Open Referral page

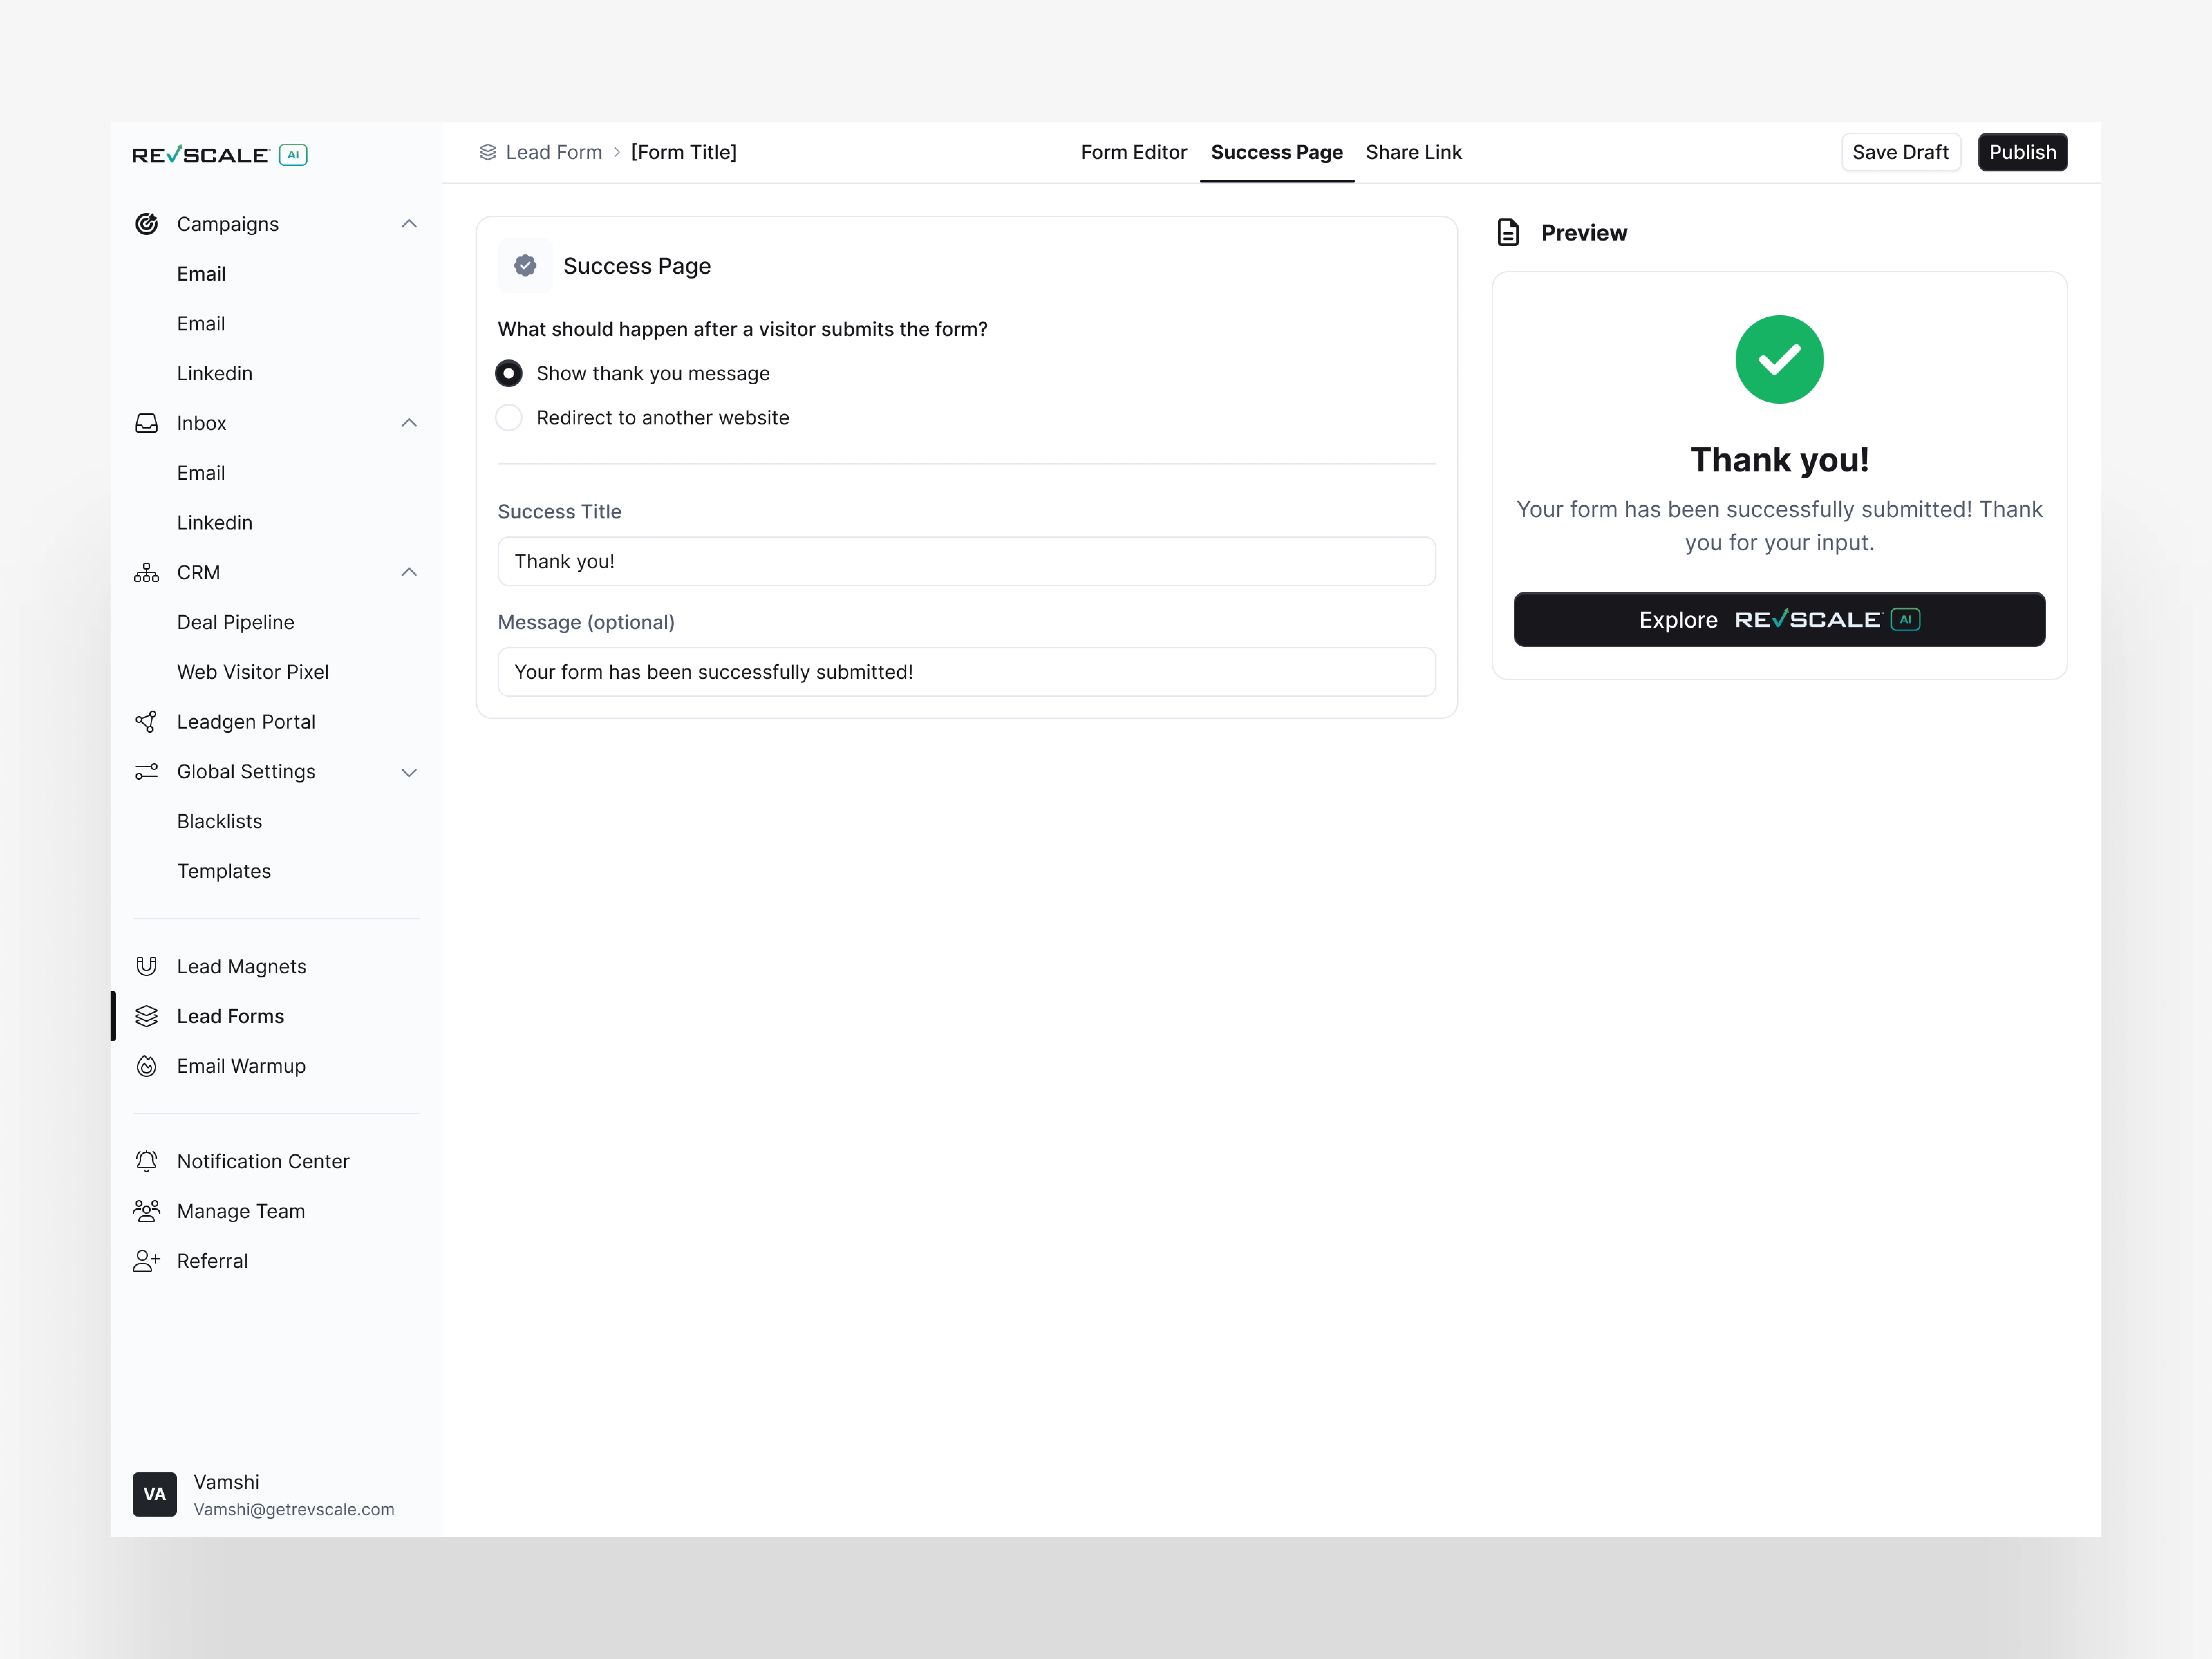(212, 1261)
